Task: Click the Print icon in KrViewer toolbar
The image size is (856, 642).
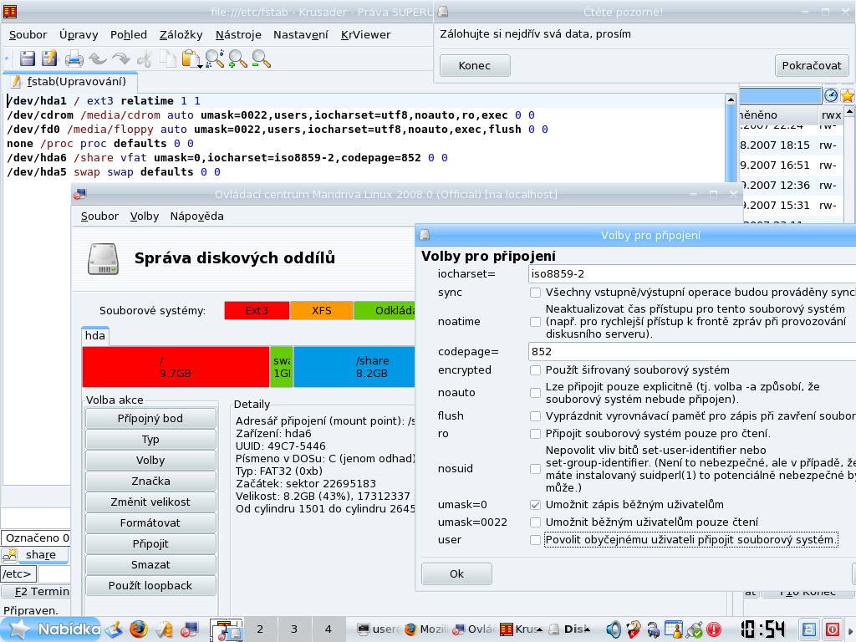Action: [74, 59]
